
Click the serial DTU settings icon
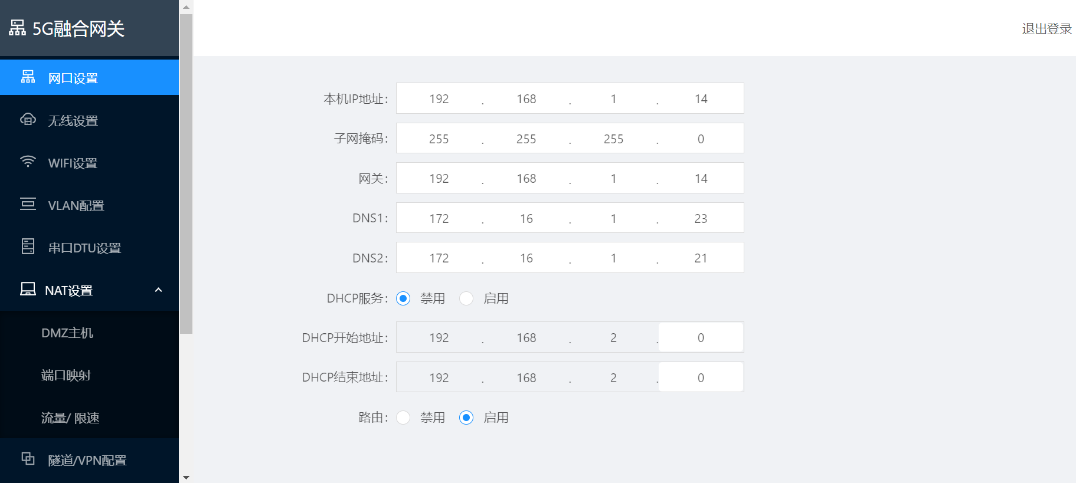28,247
